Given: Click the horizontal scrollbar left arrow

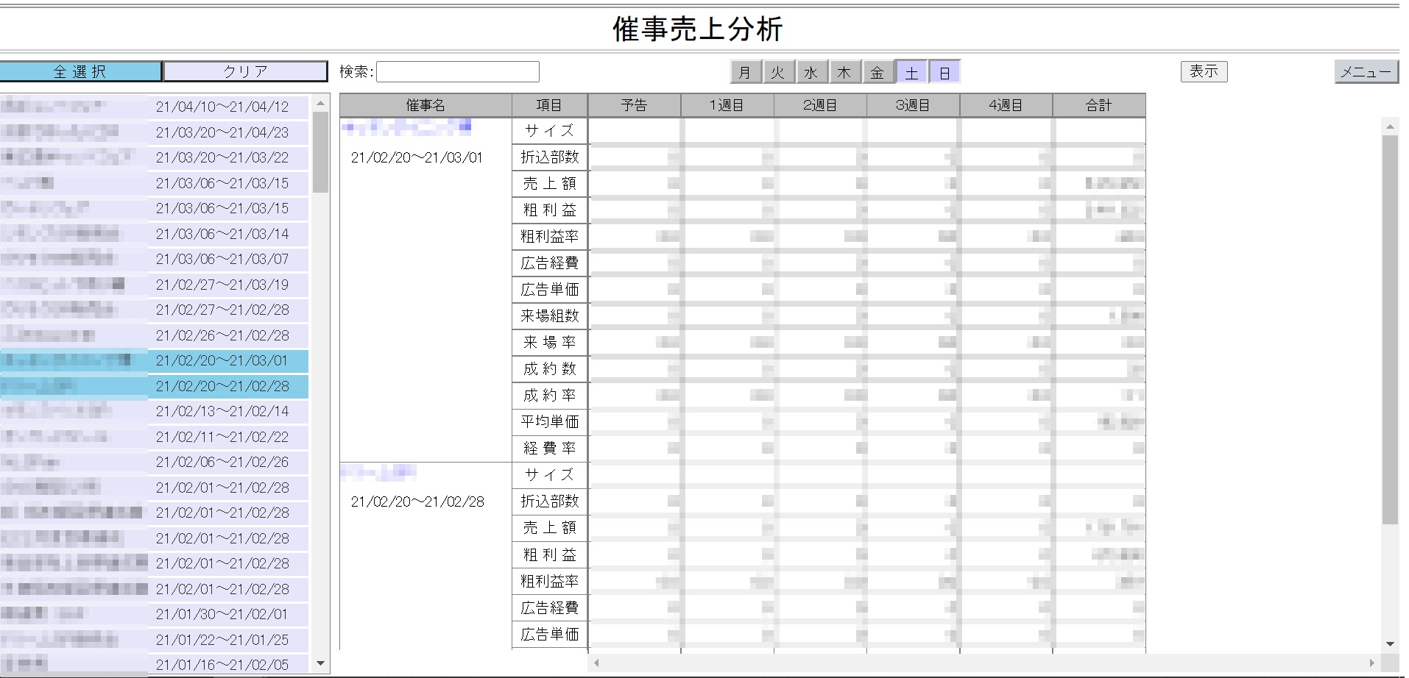Looking at the screenshot, I should (596, 663).
